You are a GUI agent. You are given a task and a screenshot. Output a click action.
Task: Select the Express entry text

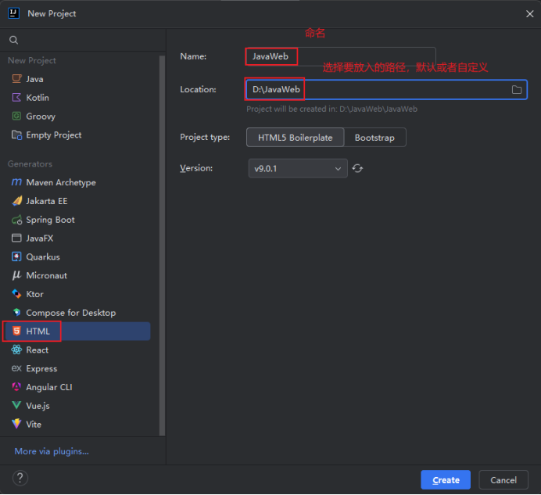[x=41, y=368]
